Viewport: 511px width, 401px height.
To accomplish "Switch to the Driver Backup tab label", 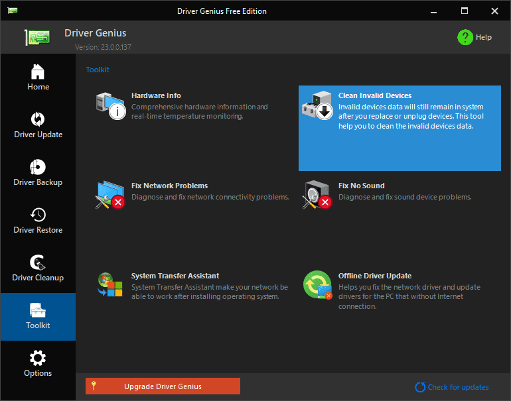I will tap(38, 182).
